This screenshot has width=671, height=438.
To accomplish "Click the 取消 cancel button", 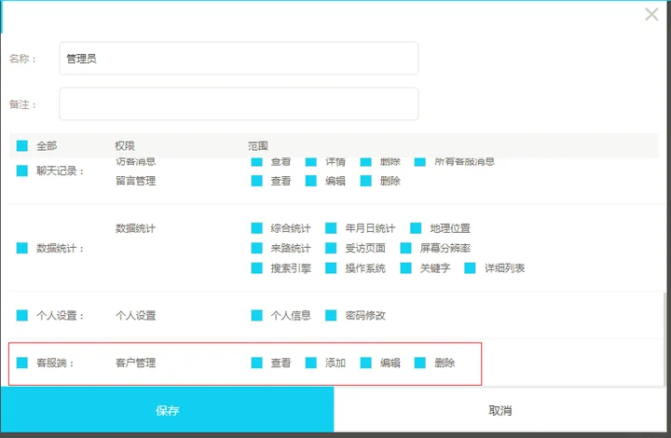I will tap(500, 410).
